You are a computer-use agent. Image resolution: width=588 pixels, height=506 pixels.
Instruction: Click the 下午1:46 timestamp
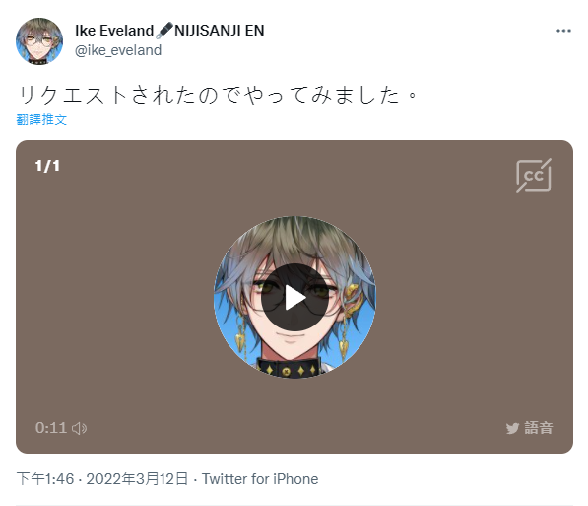tap(45, 479)
